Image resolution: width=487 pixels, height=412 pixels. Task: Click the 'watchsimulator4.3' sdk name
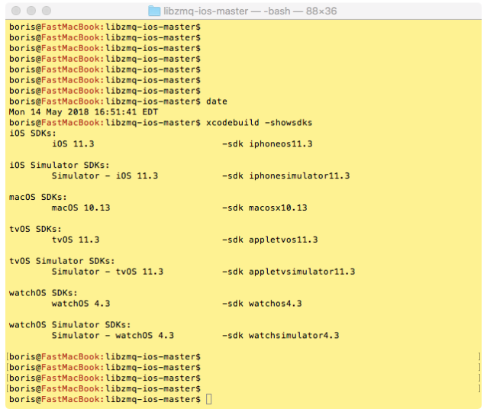[294, 335]
